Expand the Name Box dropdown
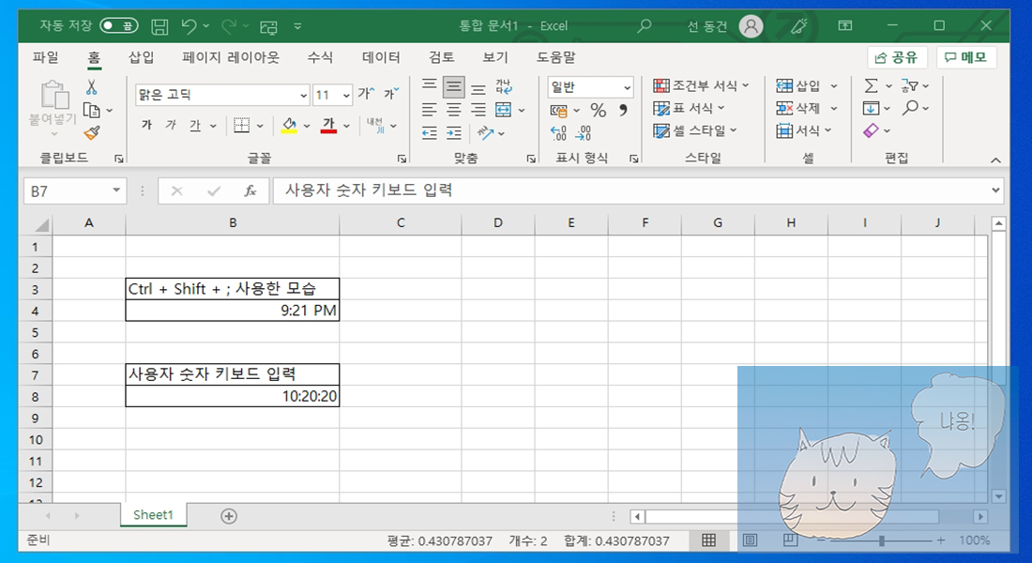 click(116, 191)
